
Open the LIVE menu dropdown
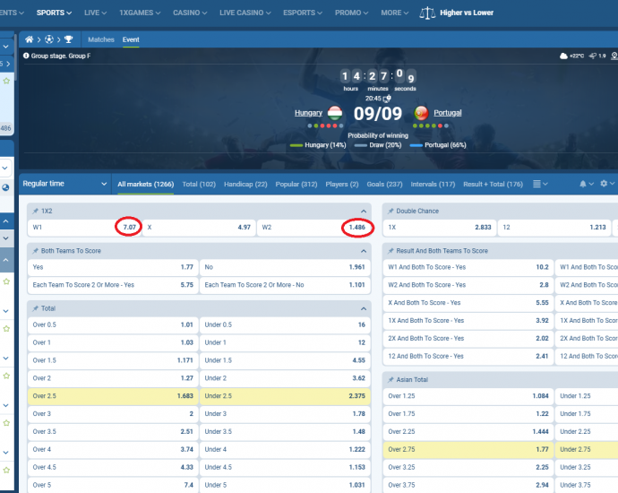(x=95, y=13)
